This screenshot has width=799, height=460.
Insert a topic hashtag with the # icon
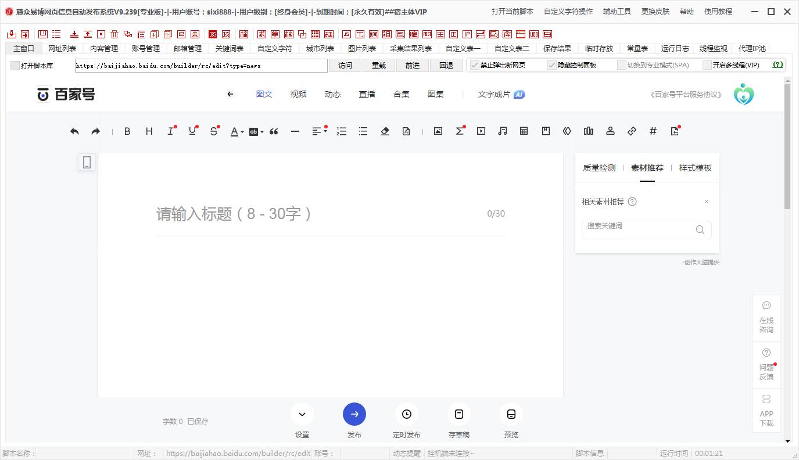[653, 131]
